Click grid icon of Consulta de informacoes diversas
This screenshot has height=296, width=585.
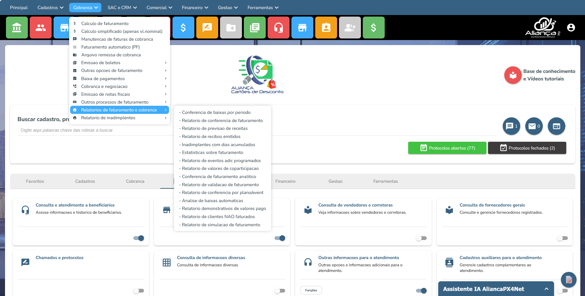coord(167,262)
